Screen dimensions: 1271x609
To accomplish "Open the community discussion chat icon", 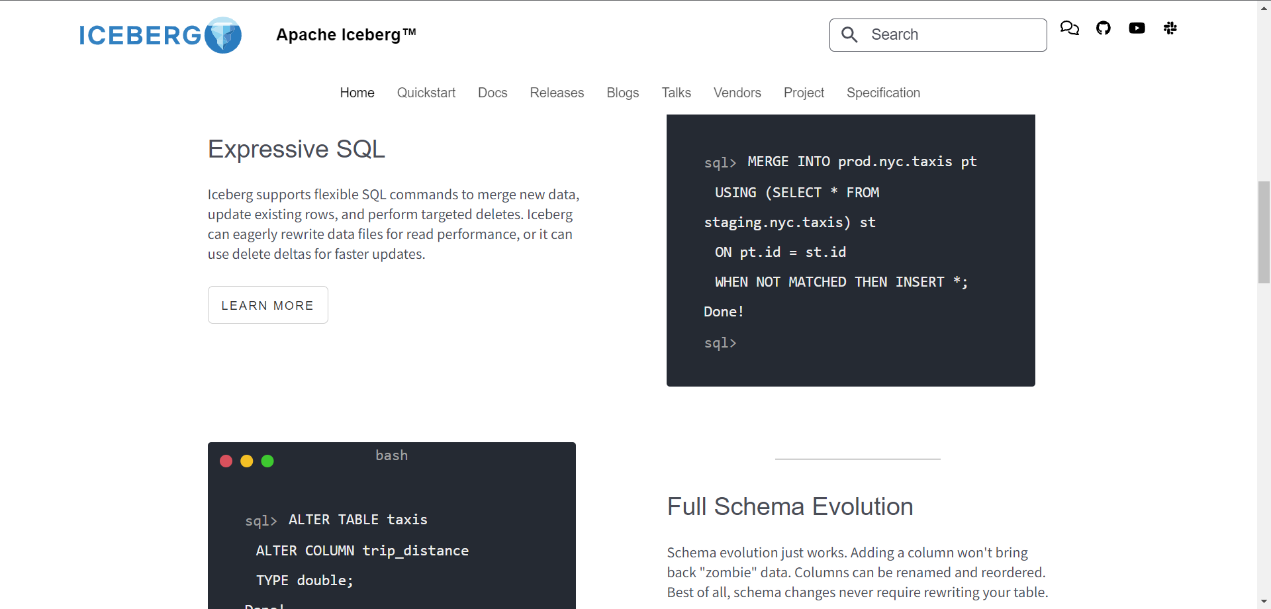I will click(1070, 28).
